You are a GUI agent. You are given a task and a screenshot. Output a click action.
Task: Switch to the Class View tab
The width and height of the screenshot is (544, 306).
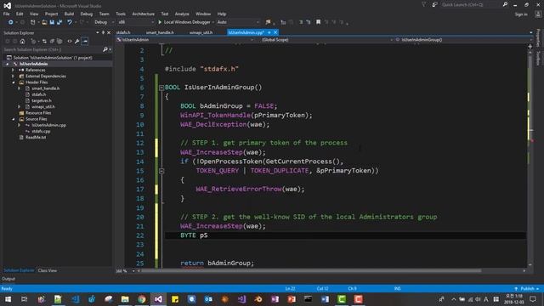48,270
